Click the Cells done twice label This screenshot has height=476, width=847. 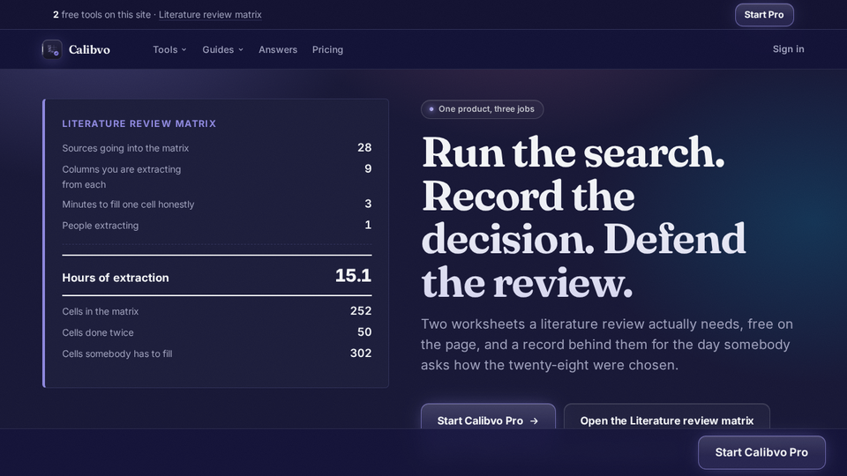tap(98, 332)
